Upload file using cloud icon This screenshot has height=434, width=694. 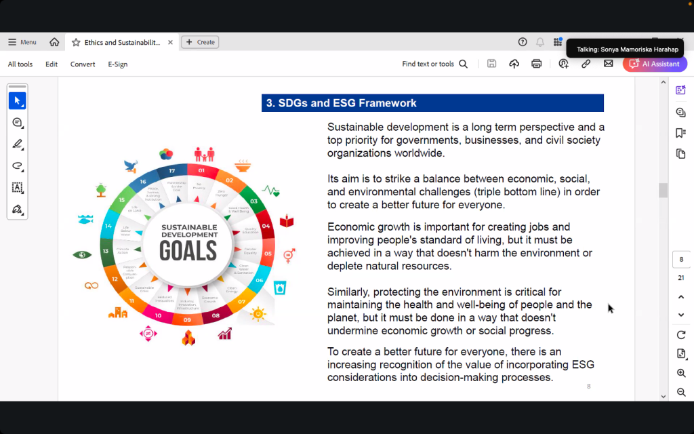point(514,64)
